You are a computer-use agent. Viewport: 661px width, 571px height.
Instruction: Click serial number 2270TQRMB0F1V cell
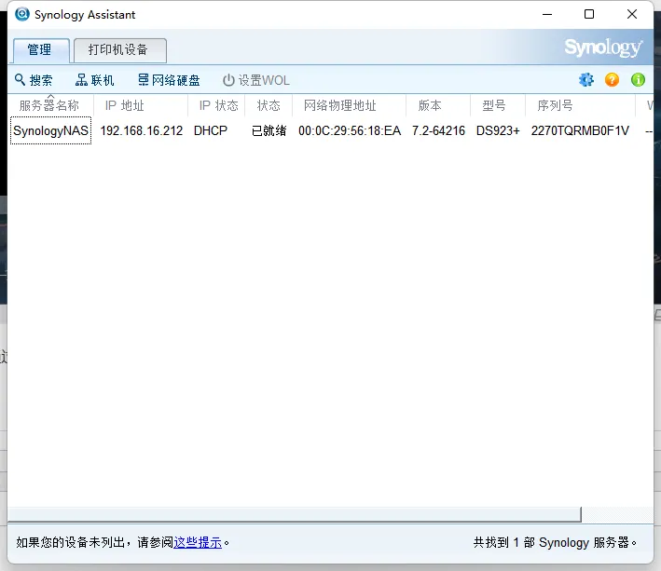580,130
